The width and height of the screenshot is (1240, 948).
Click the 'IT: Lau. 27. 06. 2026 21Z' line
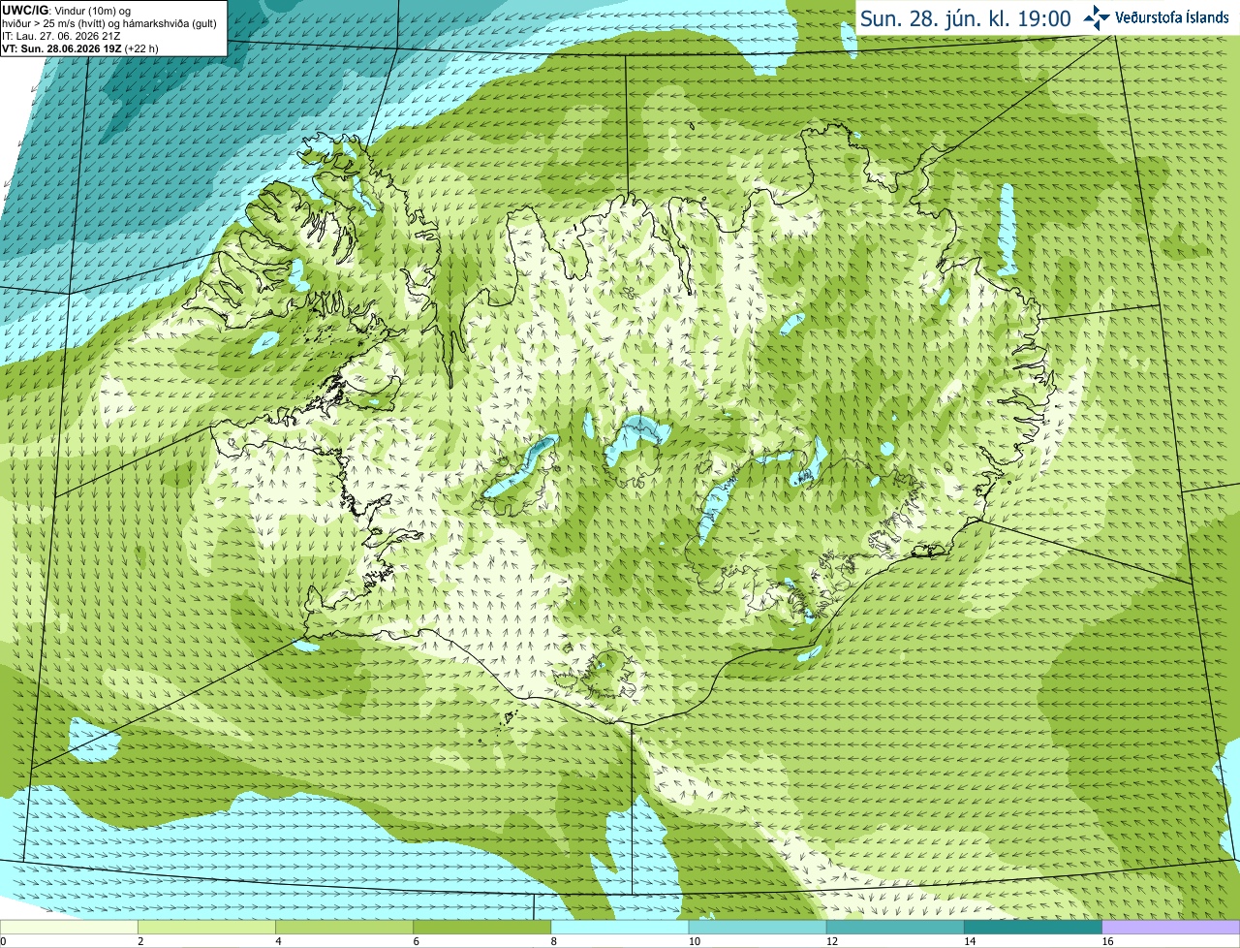61,36
